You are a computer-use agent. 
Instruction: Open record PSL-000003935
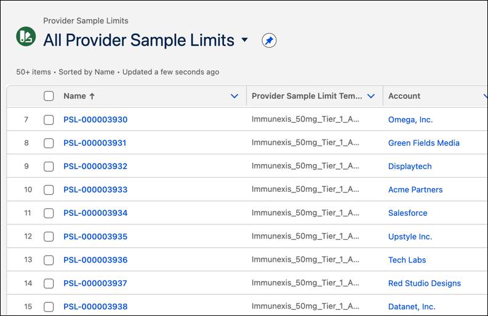coord(95,237)
